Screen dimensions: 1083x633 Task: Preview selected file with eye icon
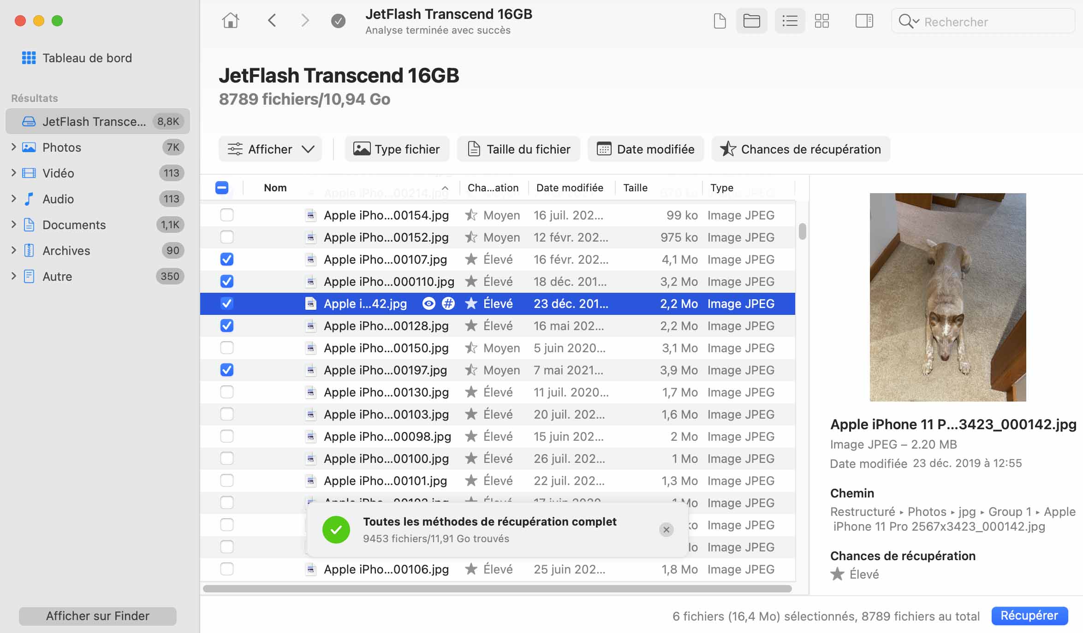pos(429,303)
